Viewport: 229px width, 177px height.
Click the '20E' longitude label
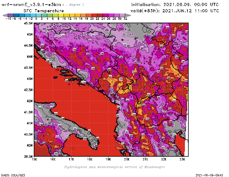127,159
